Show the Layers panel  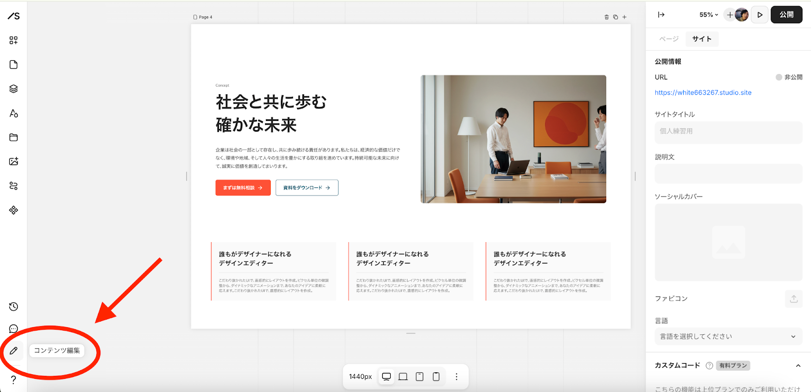tap(14, 89)
